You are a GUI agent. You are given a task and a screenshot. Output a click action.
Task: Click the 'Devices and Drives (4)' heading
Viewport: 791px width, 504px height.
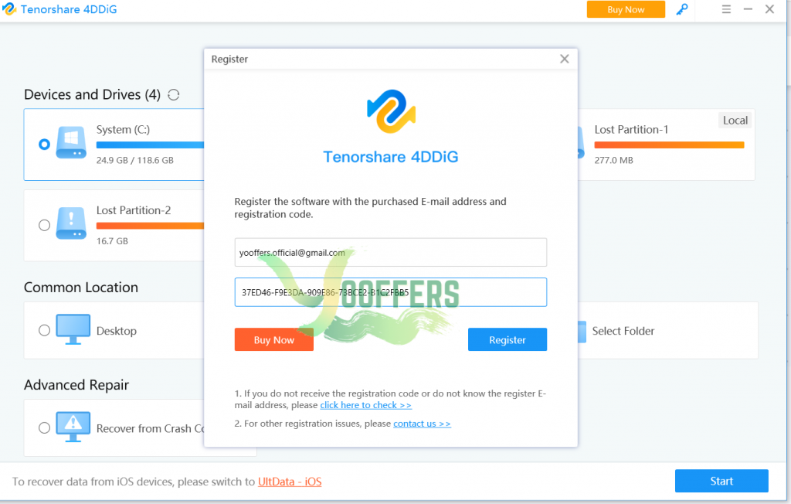click(93, 95)
